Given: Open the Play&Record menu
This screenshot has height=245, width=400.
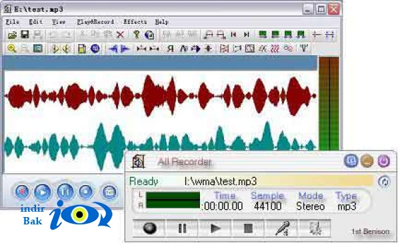Looking at the screenshot, I should pyautogui.click(x=95, y=22).
